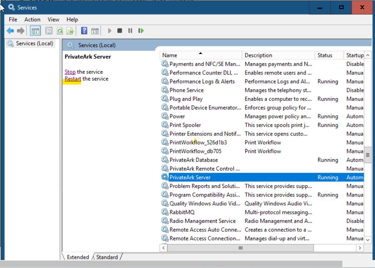375x268 pixels.
Task: Switch to the Standard tab
Action: click(107, 257)
